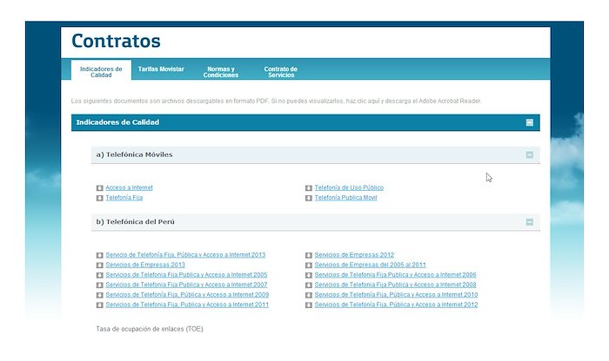Image resolution: width=609 pixels, height=361 pixels.
Task: Click download icon beside Telefonía Publica Movil
Action: point(309,198)
